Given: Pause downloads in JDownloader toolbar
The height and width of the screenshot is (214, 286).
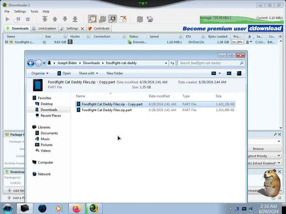Looking at the screenshot, I should click(17, 19).
